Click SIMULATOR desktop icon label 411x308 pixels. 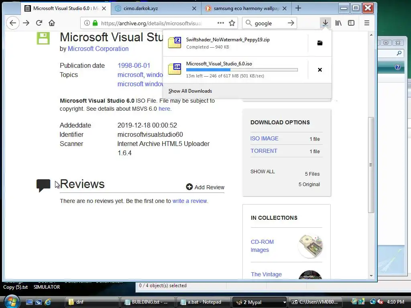point(47,287)
